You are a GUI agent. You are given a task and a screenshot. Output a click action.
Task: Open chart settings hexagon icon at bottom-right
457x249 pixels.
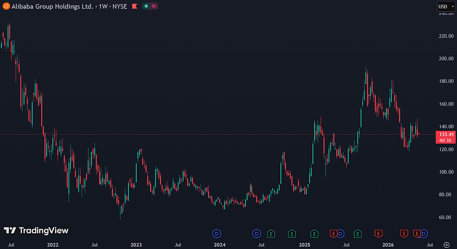(x=447, y=245)
